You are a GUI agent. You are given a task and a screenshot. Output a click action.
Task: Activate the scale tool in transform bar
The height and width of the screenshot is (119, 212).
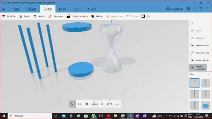[x=87, y=104]
